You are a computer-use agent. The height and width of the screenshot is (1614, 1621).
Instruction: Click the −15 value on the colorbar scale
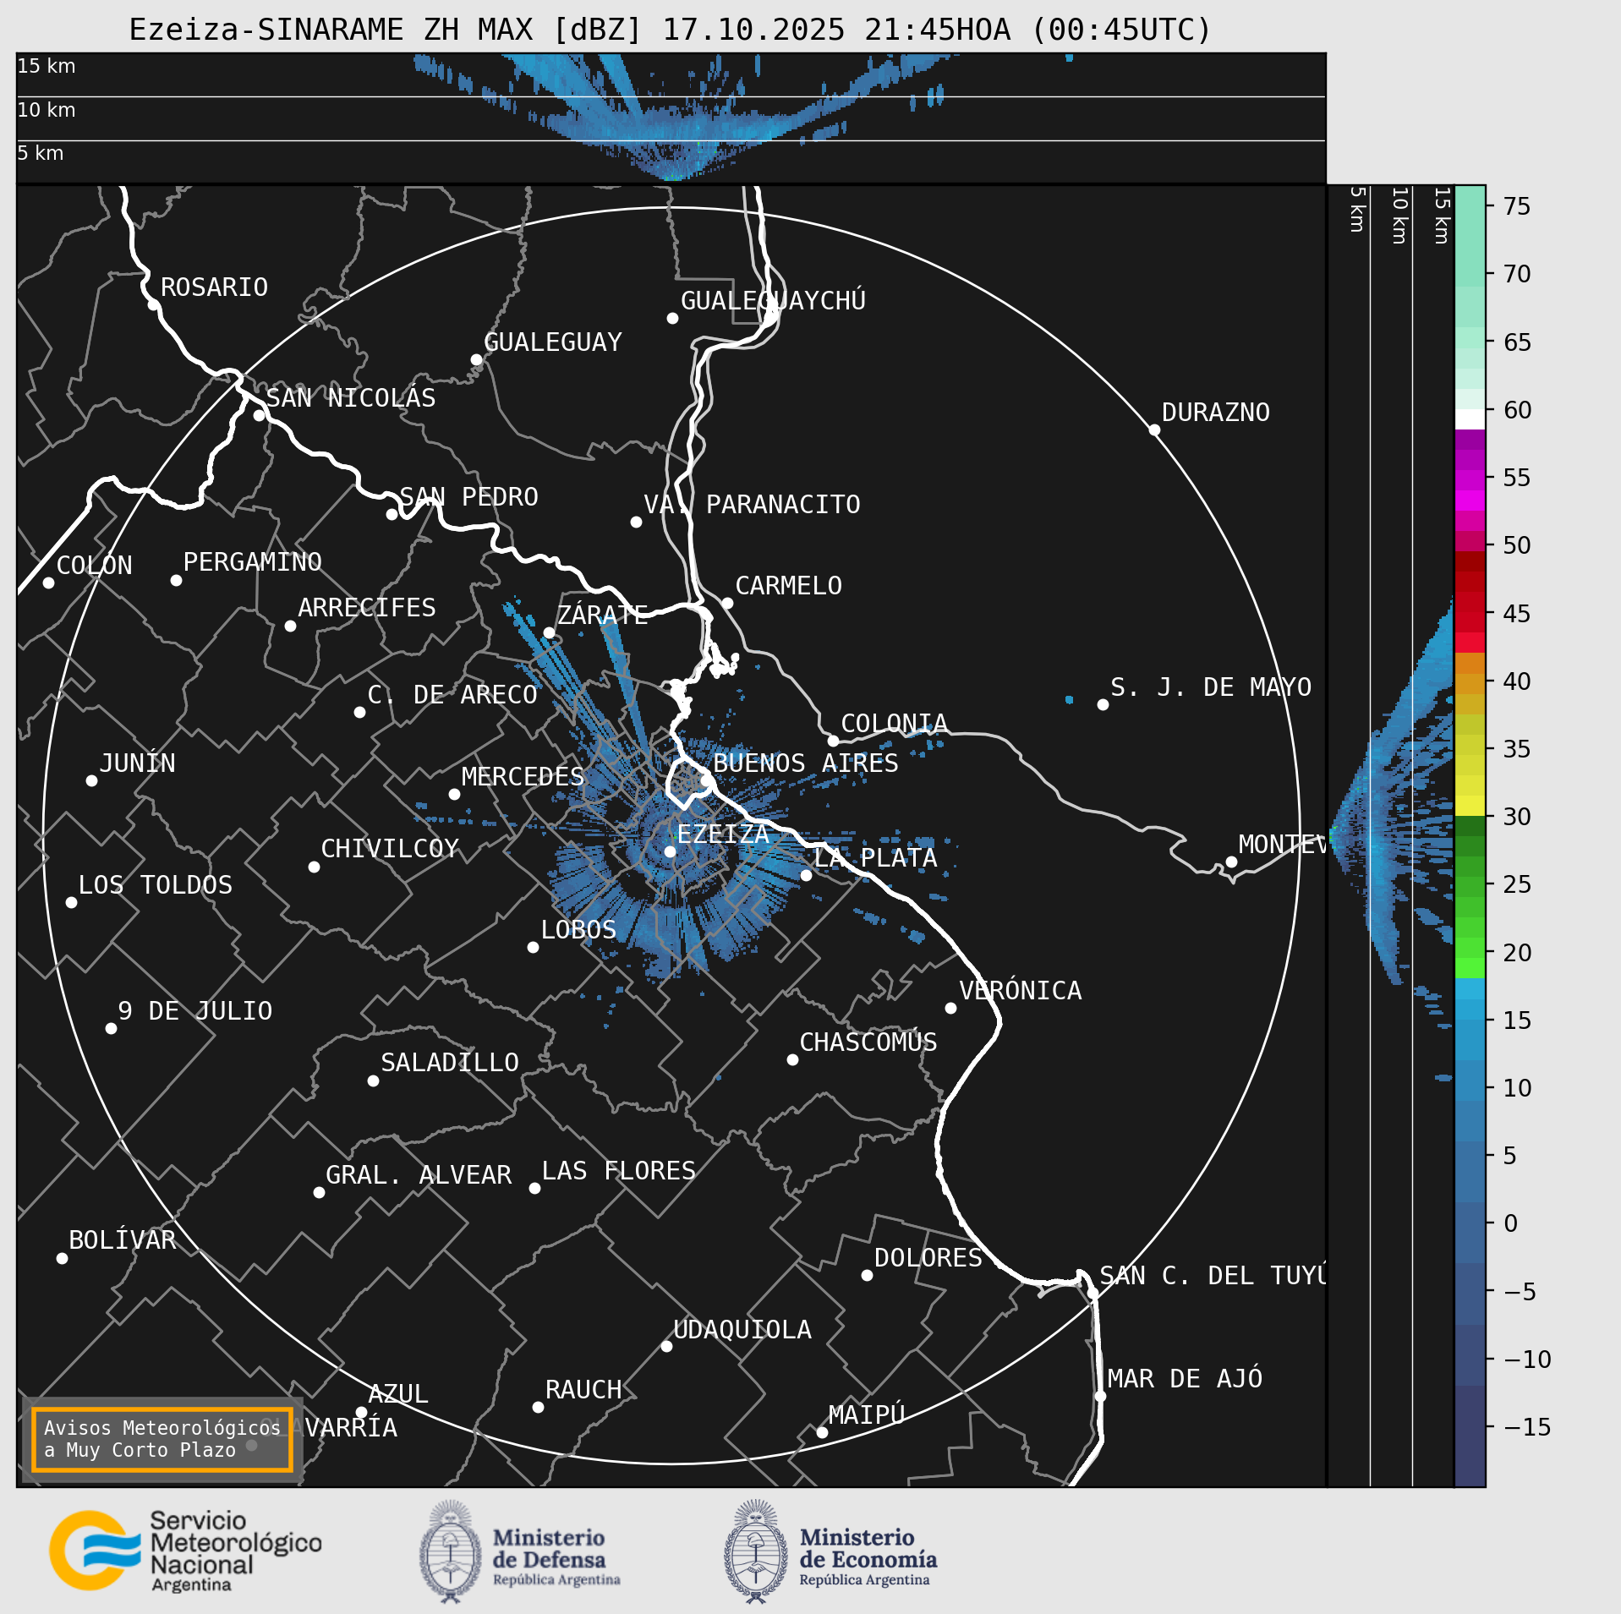[x=1527, y=1427]
